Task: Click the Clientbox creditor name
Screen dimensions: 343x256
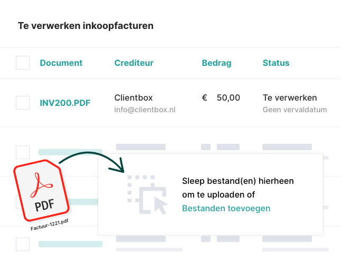Action: pyautogui.click(x=133, y=98)
